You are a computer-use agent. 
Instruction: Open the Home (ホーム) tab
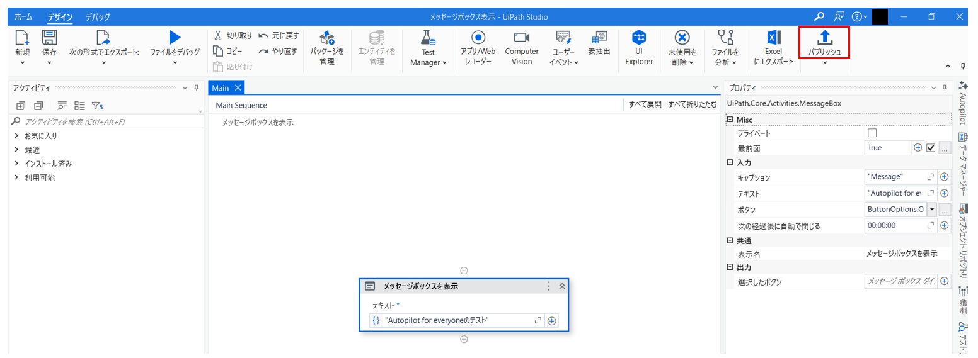[23, 17]
